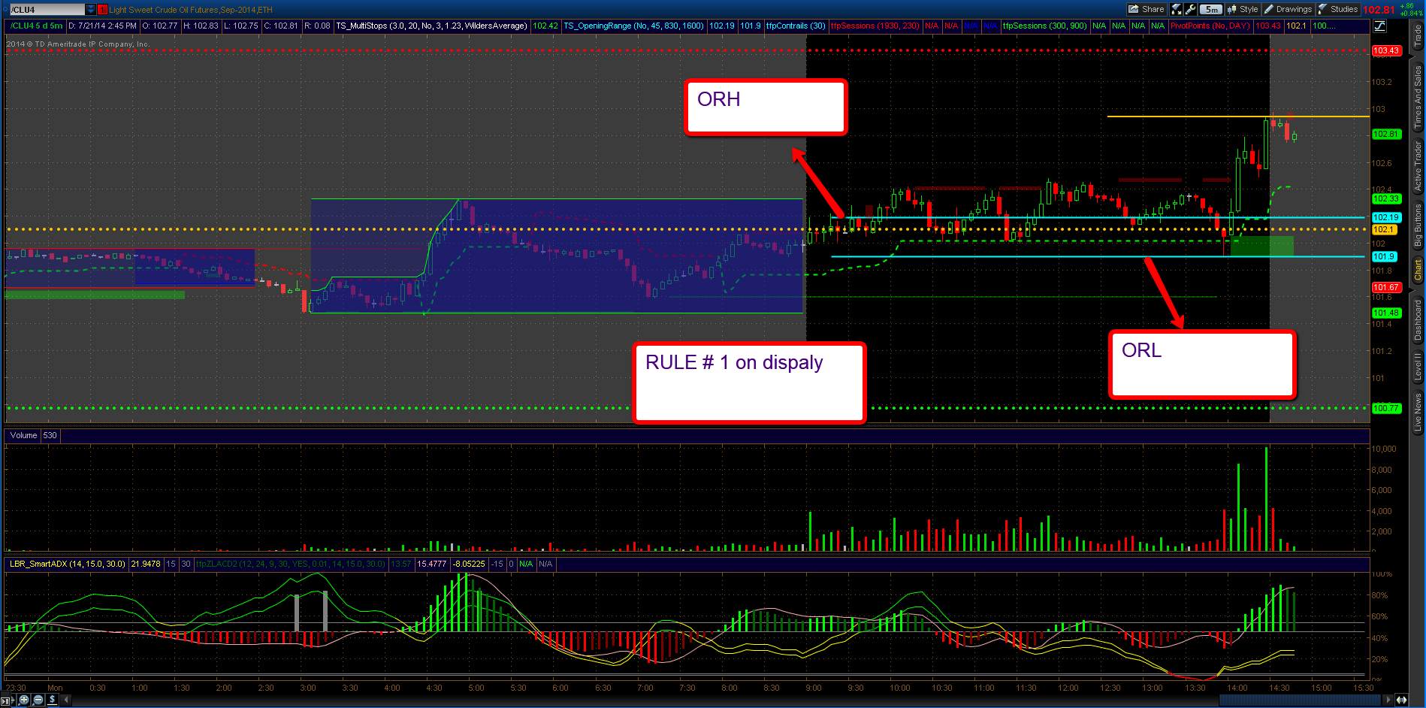The height and width of the screenshot is (708, 1426).
Task: Open the 5m timeframe selector
Action: (x=1211, y=9)
